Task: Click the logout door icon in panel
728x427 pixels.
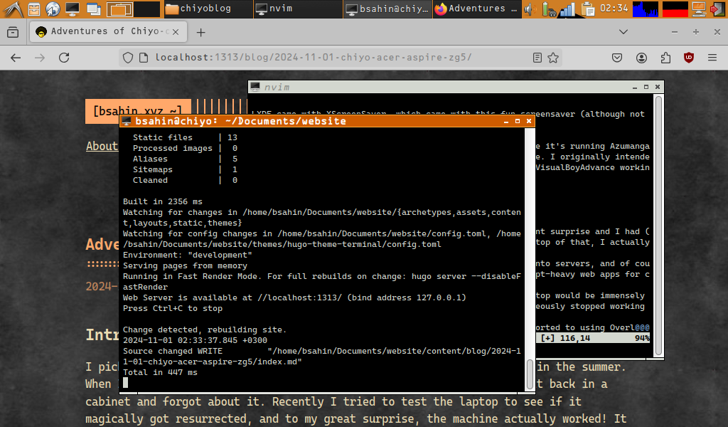Action: (718, 9)
